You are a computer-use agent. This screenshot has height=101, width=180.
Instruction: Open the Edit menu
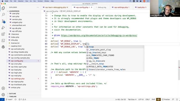(x=15, y=1)
